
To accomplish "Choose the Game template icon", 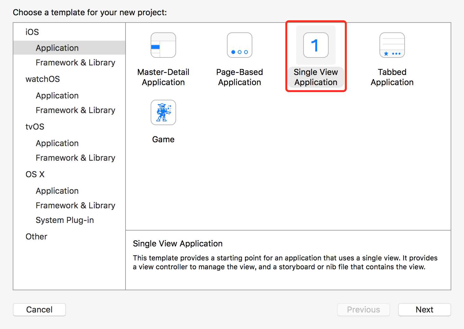I will pyautogui.click(x=163, y=112).
